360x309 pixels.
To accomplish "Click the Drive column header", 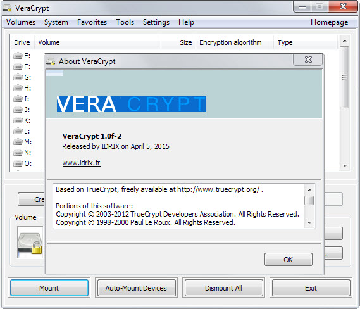I will (x=22, y=42).
